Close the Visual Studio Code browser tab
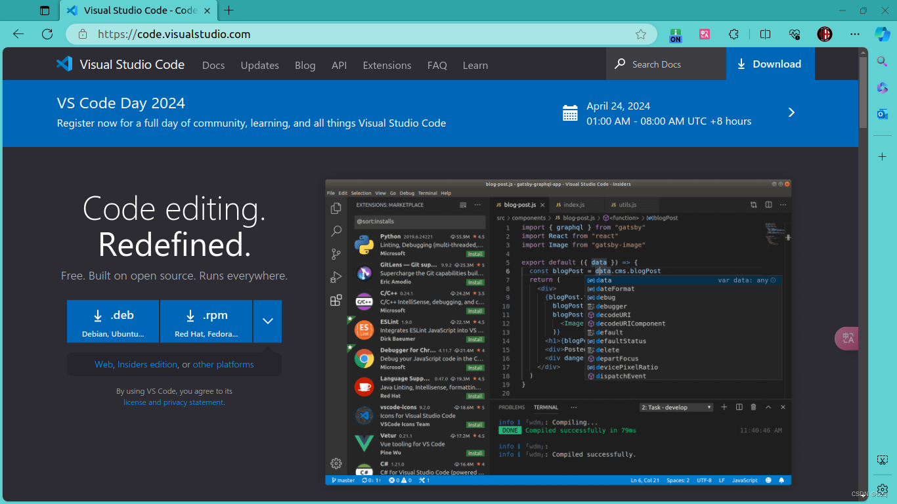 pos(207,10)
